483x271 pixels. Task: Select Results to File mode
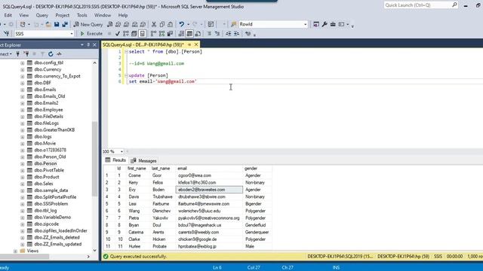click(x=198, y=33)
